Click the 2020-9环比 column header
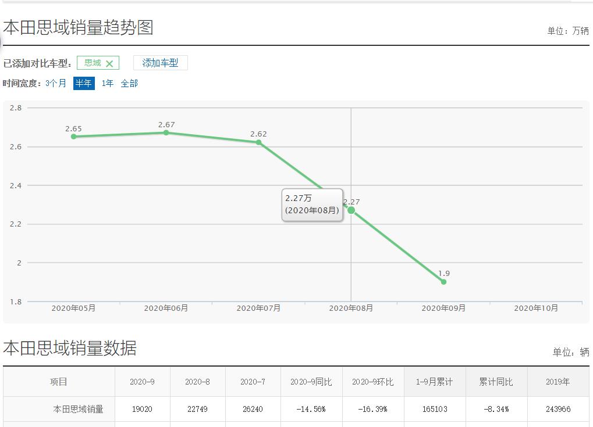Viewport: 593px width, 427px height. [373, 382]
